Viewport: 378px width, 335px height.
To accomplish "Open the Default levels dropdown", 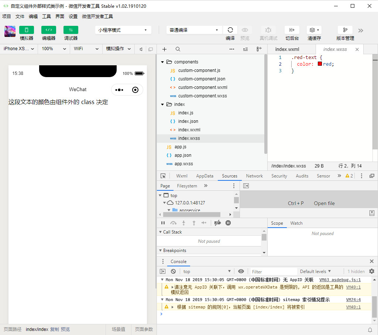I will coord(315,272).
